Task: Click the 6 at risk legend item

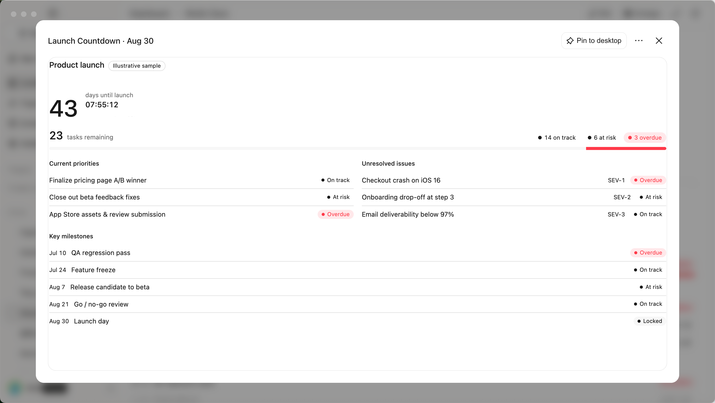Action: (602, 138)
